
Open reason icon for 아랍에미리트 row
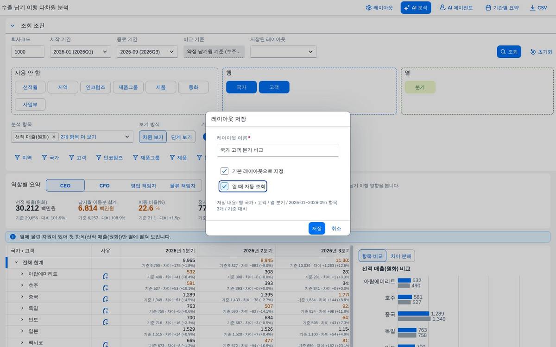pos(106,276)
